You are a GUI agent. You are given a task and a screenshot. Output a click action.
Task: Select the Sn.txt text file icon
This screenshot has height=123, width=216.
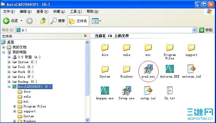[x=170, y=91]
